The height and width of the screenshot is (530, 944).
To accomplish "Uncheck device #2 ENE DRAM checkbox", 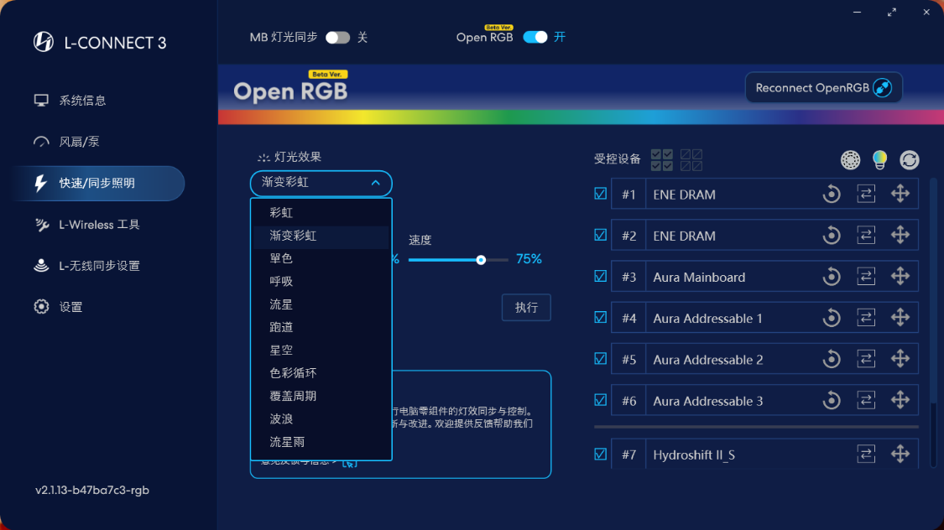I will (x=600, y=235).
